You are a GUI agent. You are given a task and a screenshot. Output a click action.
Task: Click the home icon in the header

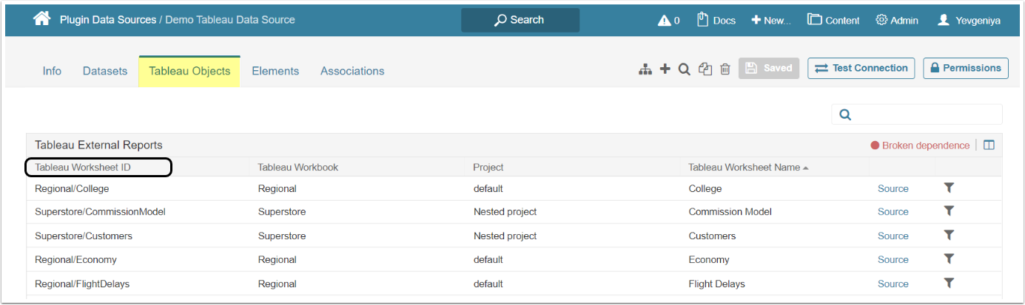click(x=41, y=19)
